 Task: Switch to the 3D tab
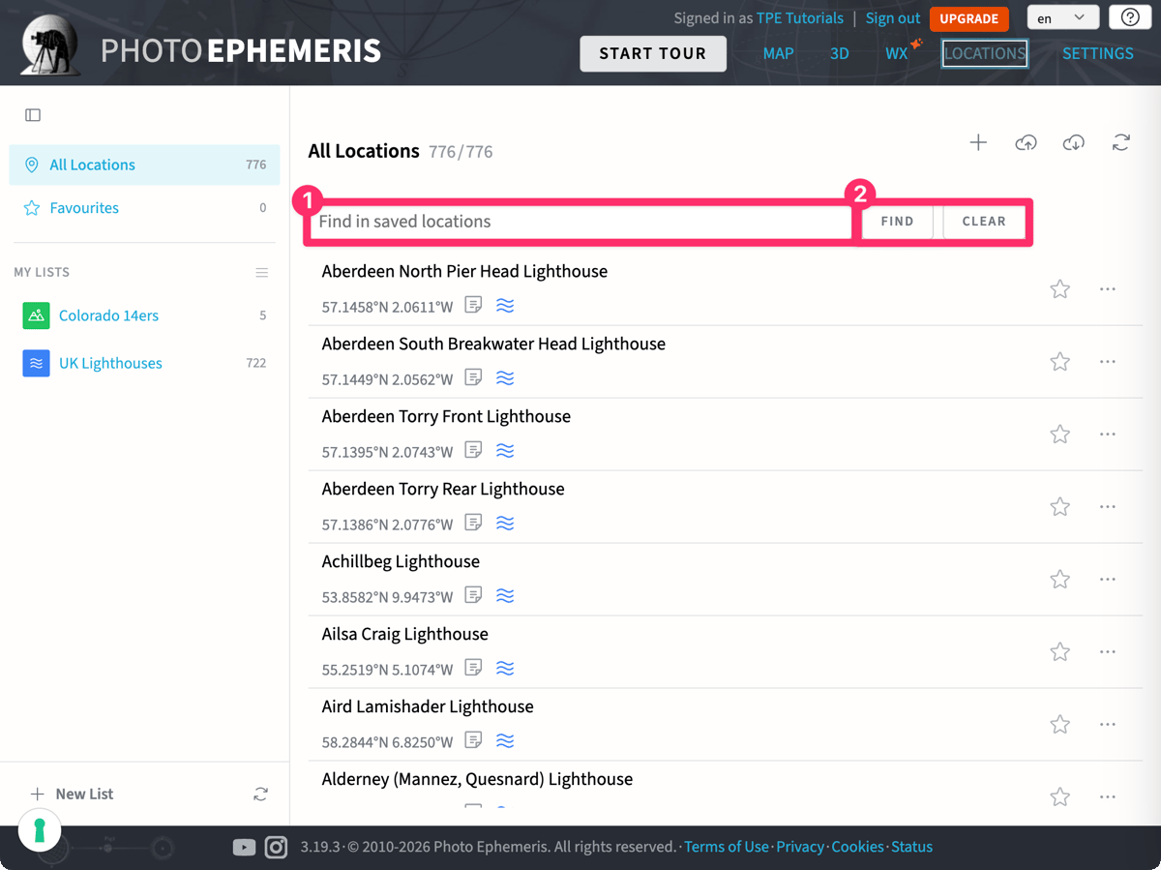839,53
